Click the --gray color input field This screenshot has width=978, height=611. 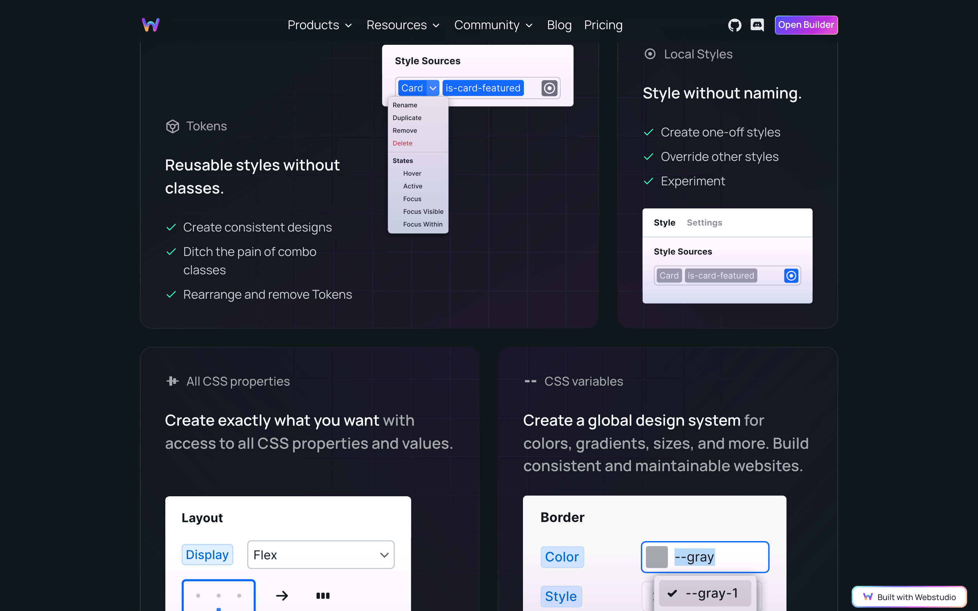(705, 557)
